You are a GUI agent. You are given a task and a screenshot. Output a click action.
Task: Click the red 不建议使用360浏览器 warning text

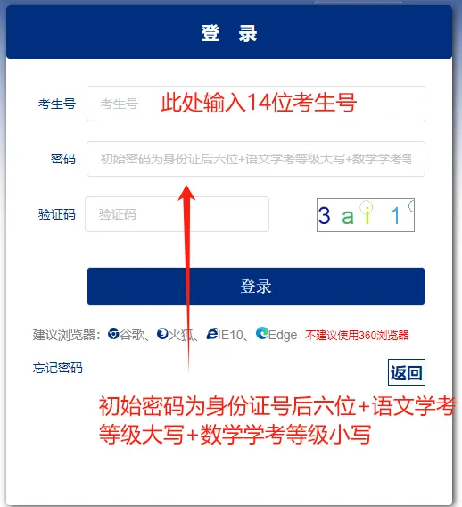(357, 335)
